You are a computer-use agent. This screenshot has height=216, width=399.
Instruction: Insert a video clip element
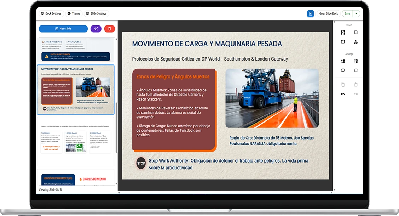pos(343,42)
